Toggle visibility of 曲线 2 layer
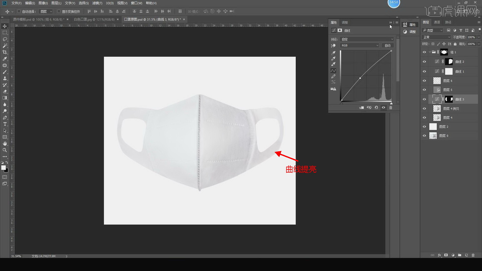Screen dimensions: 482x271 coord(424,62)
